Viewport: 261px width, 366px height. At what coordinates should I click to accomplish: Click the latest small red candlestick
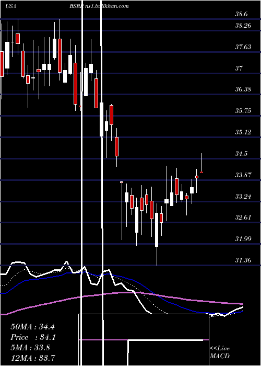[x=202, y=172]
